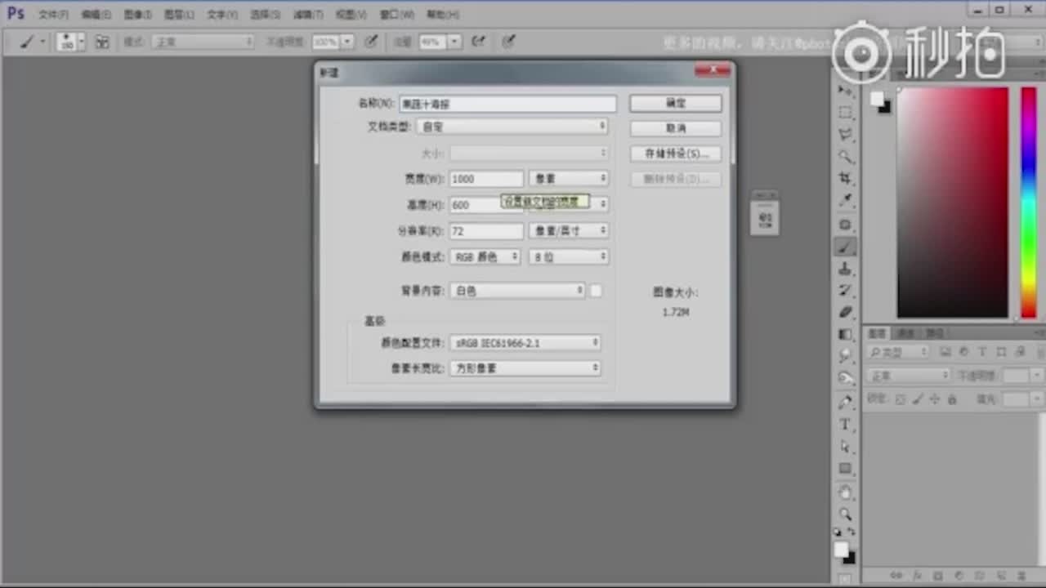The height and width of the screenshot is (588, 1046).
Task: Select the Healing Brush tool
Action: [846, 225]
